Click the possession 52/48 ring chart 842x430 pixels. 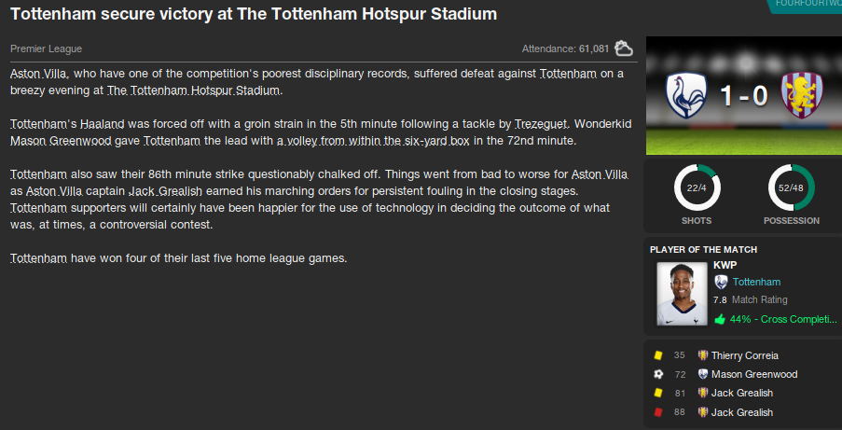point(791,187)
